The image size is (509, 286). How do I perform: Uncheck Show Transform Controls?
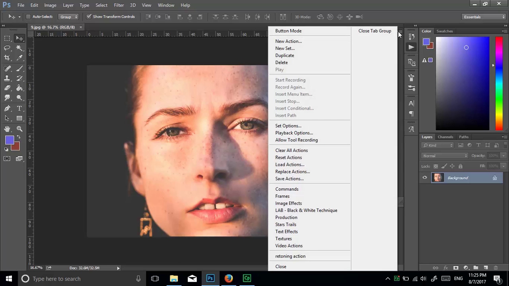(89, 17)
